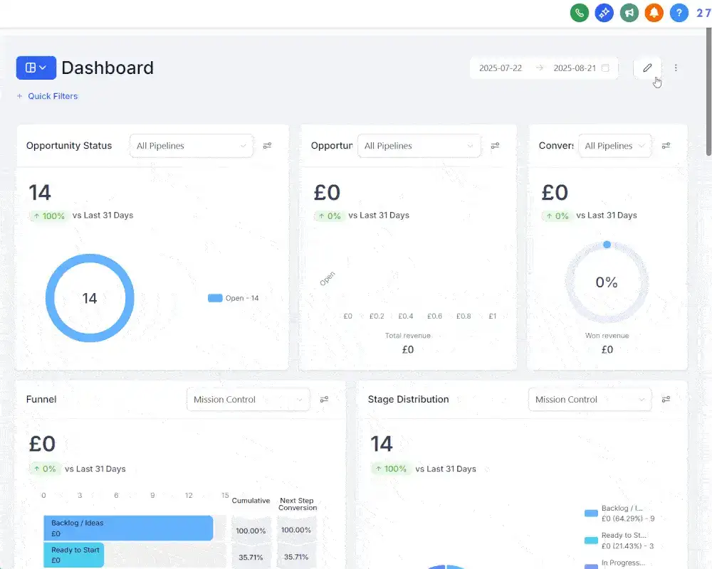Viewport: 712px width, 569px height.
Task: Set the end date 2025-08-21 field
Action: point(575,68)
